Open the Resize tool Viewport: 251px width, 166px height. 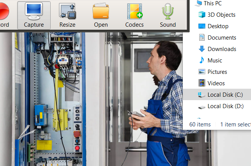67,15
